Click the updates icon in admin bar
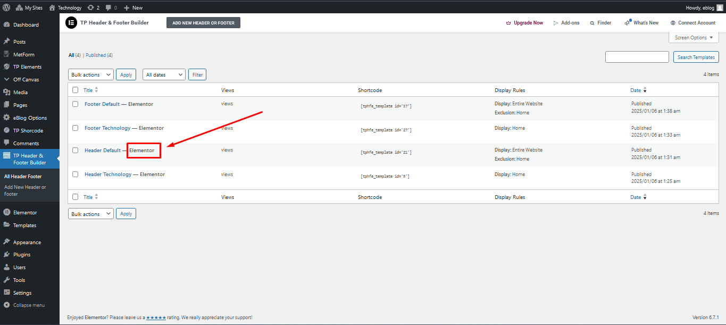Image resolution: width=726 pixels, height=325 pixels. 91,7
